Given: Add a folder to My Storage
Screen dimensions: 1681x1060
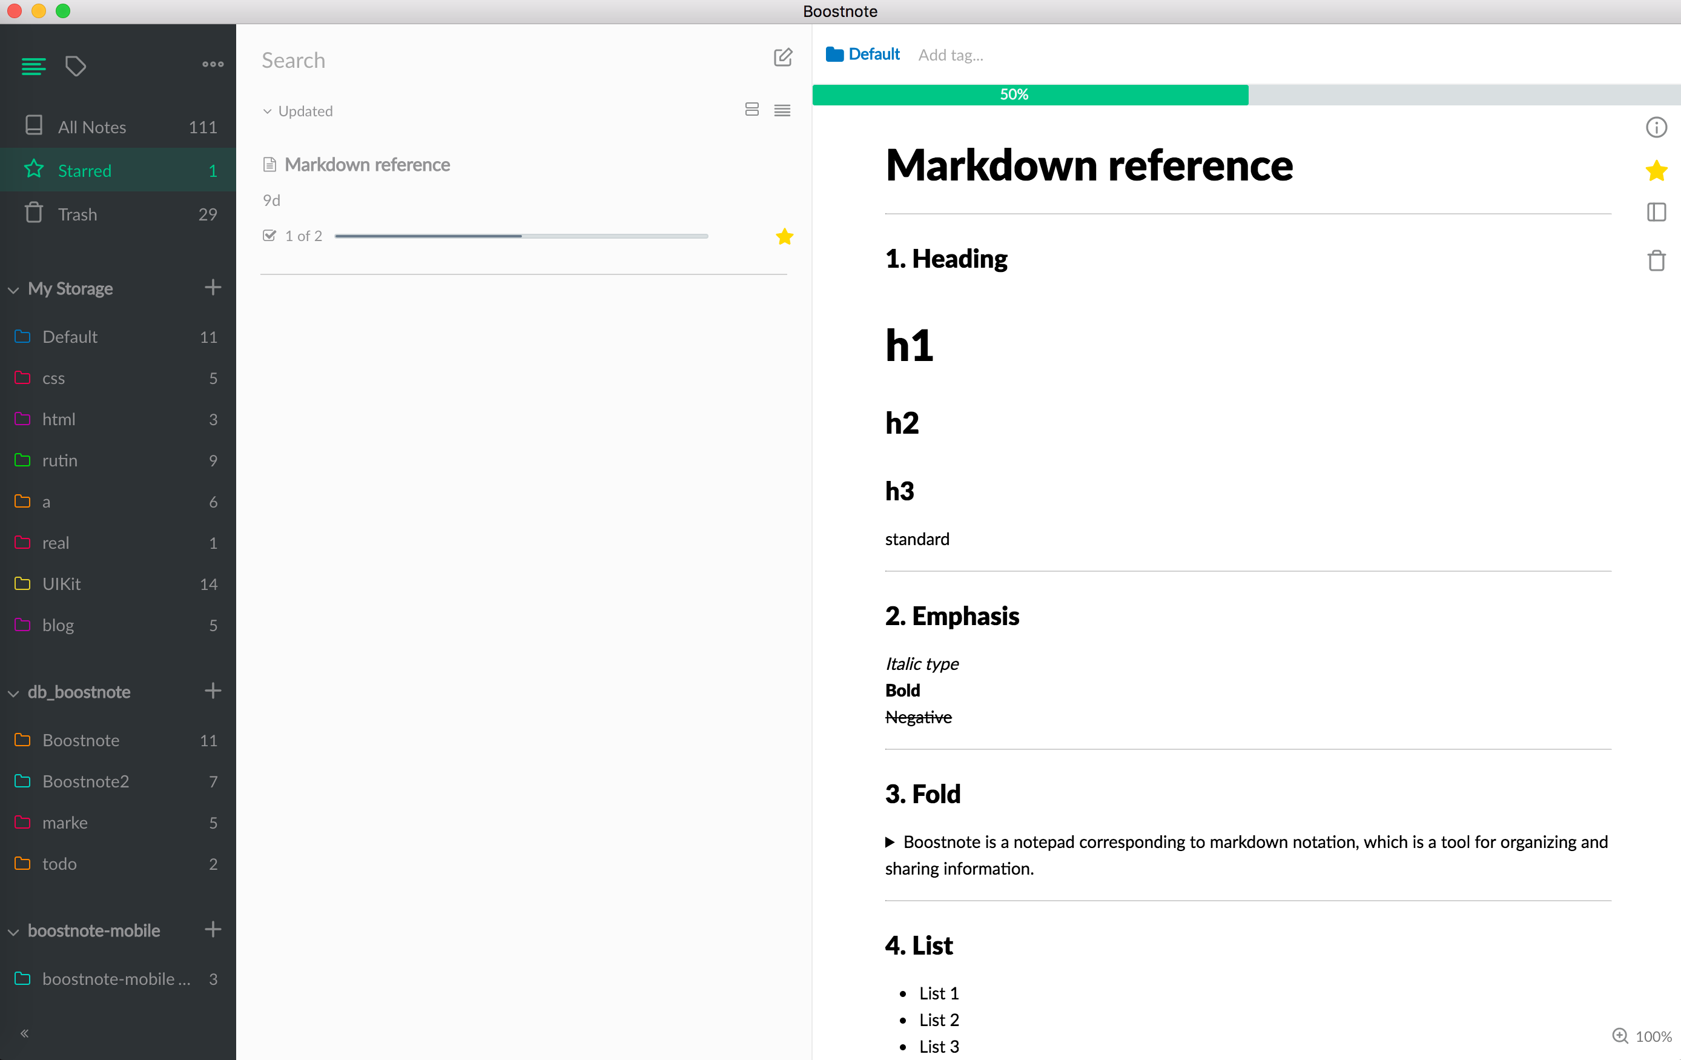Looking at the screenshot, I should [213, 287].
